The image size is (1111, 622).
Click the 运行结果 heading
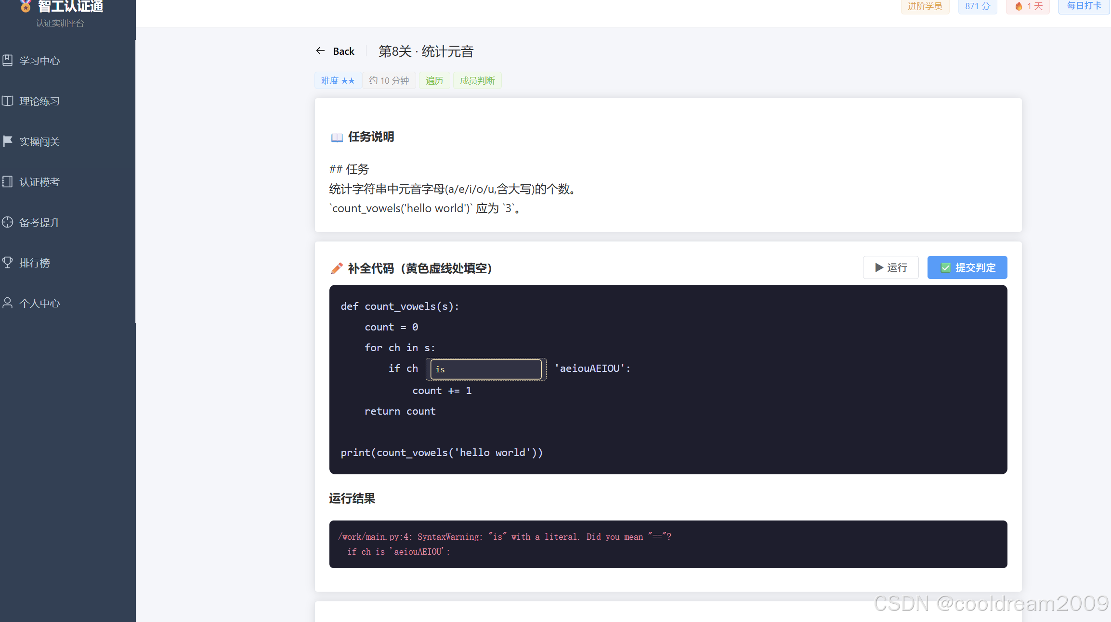(352, 498)
